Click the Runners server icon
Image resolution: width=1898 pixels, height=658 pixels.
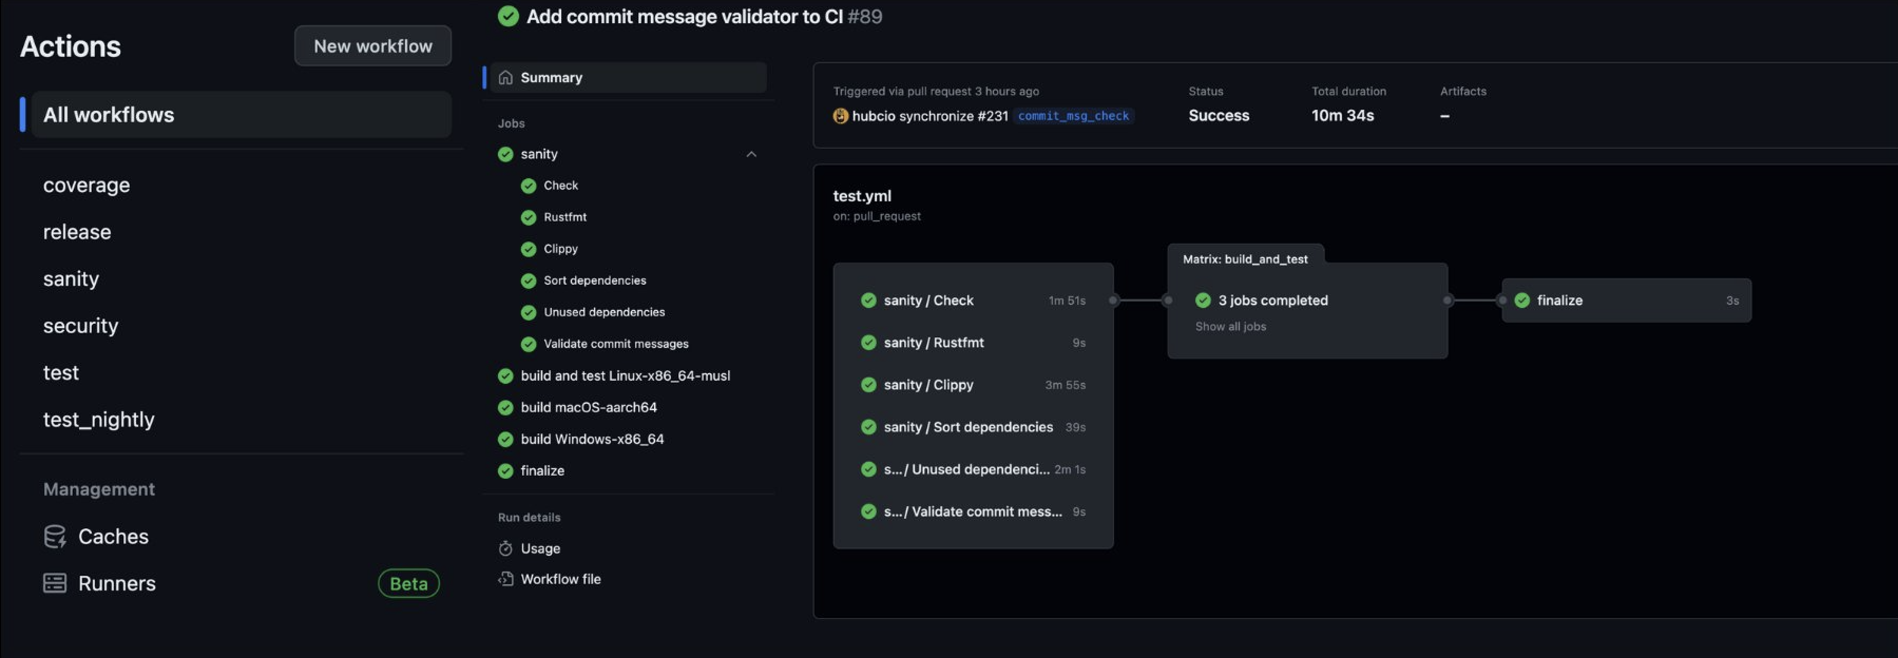click(54, 583)
